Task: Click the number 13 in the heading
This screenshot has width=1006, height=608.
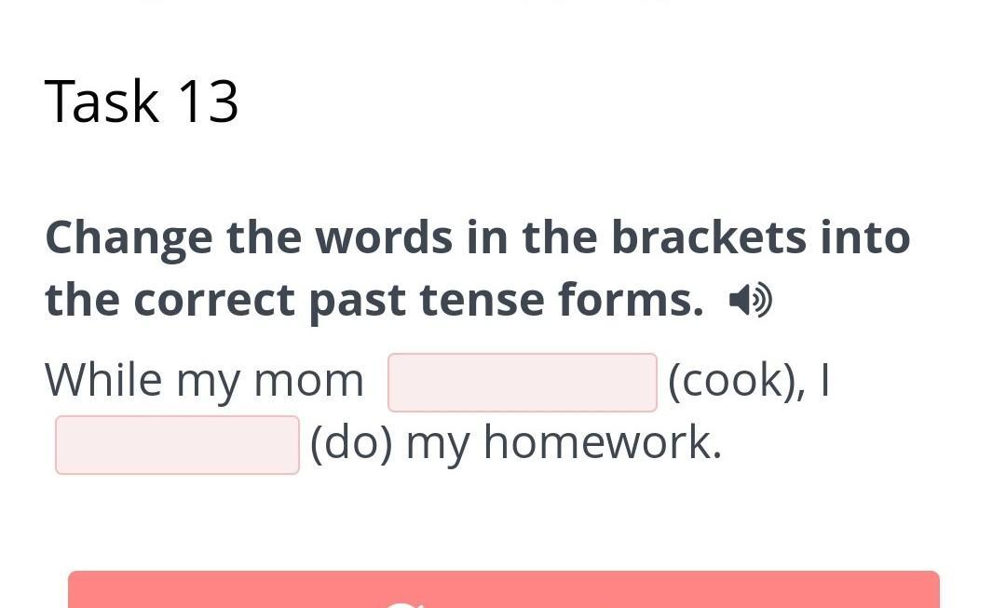Action: coord(207,101)
